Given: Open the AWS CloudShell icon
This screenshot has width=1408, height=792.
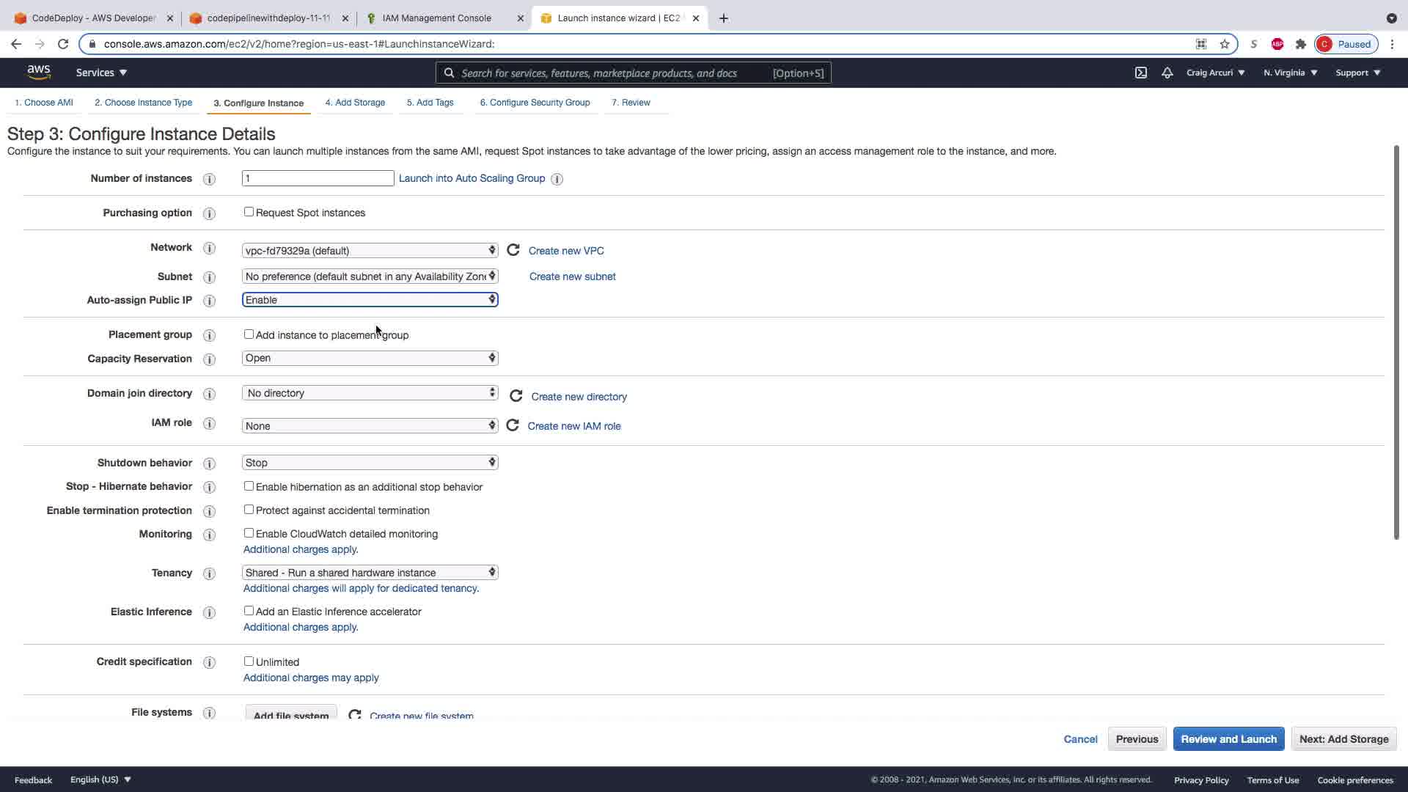Looking at the screenshot, I should click(x=1141, y=73).
